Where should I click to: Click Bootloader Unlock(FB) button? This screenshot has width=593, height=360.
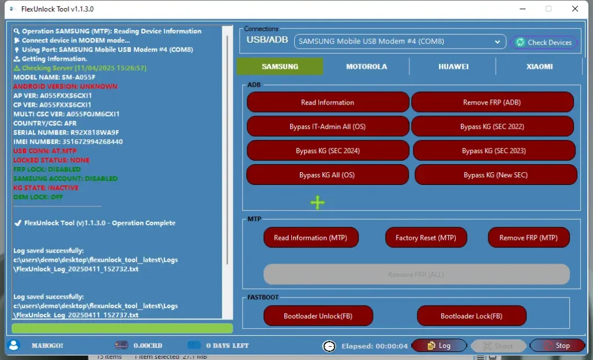click(x=317, y=316)
